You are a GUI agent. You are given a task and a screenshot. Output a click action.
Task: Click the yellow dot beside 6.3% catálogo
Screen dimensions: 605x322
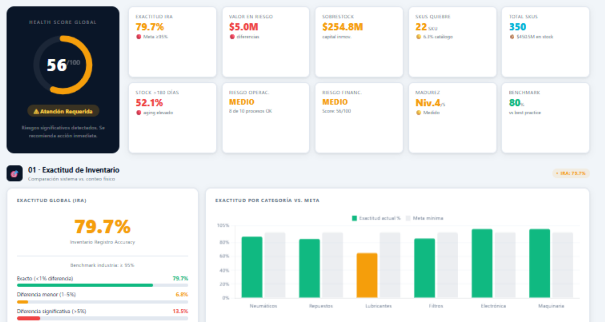[x=419, y=37]
